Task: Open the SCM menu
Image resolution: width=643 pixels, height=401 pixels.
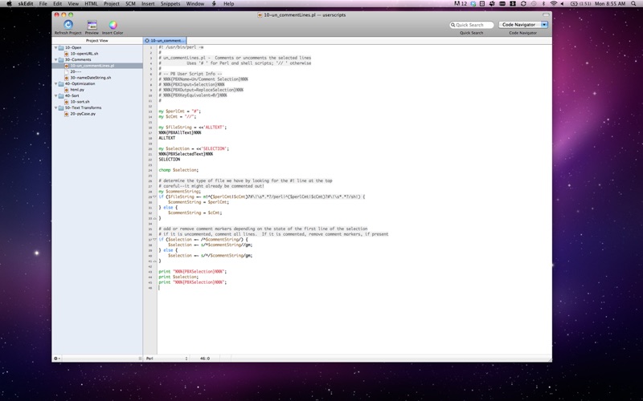Action: coord(130,4)
